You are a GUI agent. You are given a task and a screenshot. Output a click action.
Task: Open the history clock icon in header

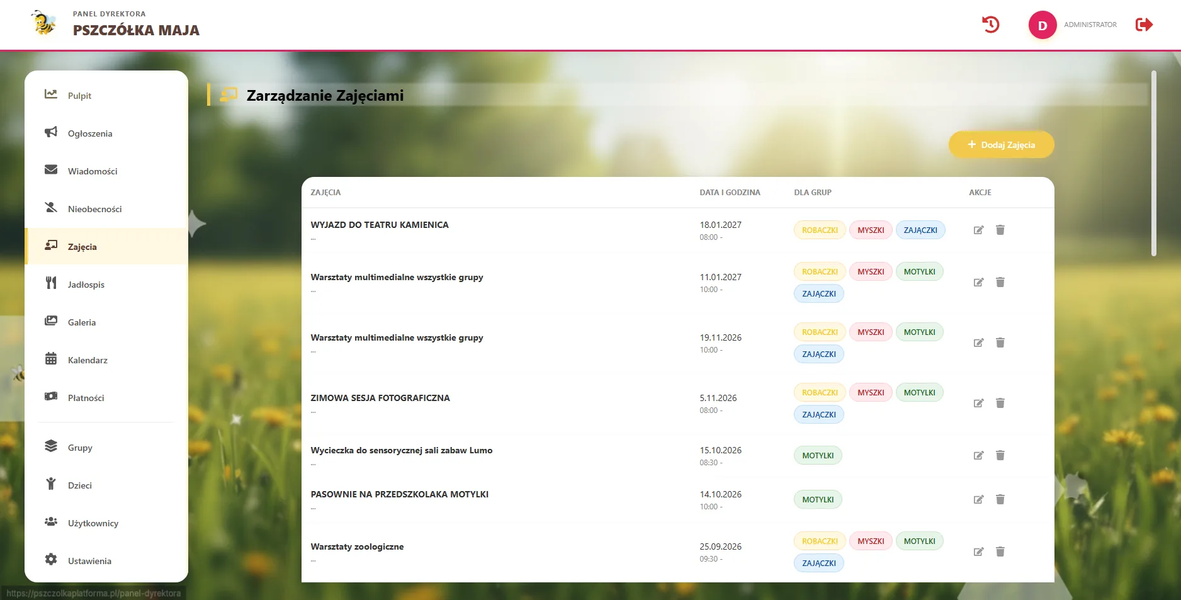(x=990, y=25)
